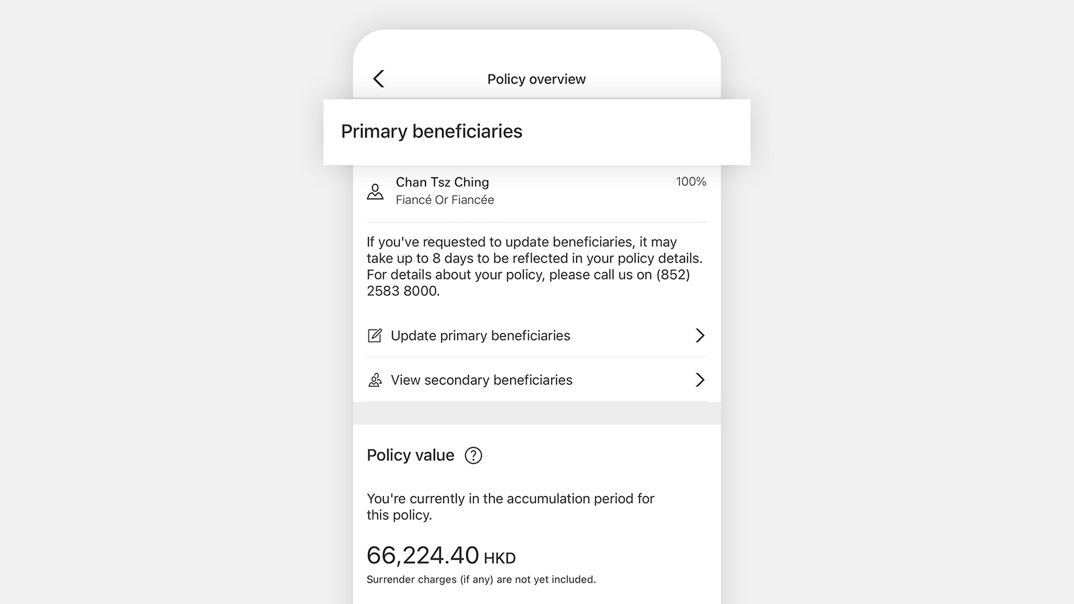Click the Surrender charges disclaimer note
This screenshot has width=1074, height=604.
point(481,580)
